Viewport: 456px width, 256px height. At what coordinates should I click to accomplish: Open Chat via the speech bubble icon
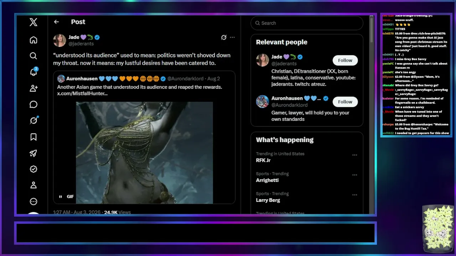[33, 105]
